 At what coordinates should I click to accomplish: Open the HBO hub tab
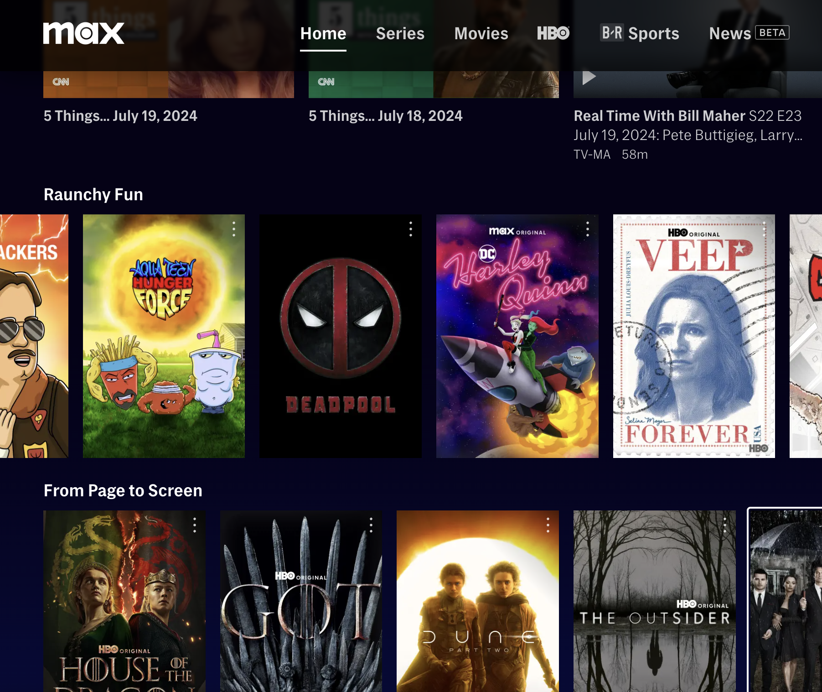click(553, 33)
